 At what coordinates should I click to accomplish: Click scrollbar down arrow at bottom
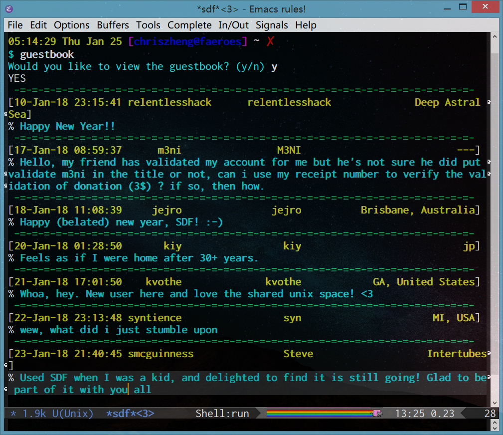coord(495,402)
